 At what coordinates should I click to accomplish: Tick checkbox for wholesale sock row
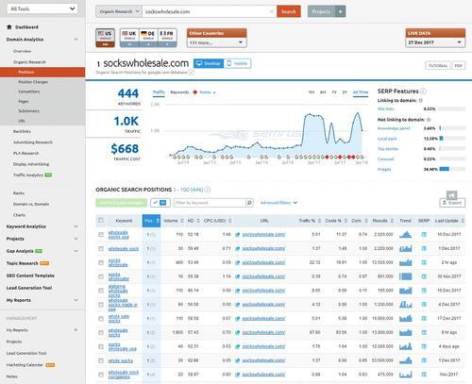101,248
